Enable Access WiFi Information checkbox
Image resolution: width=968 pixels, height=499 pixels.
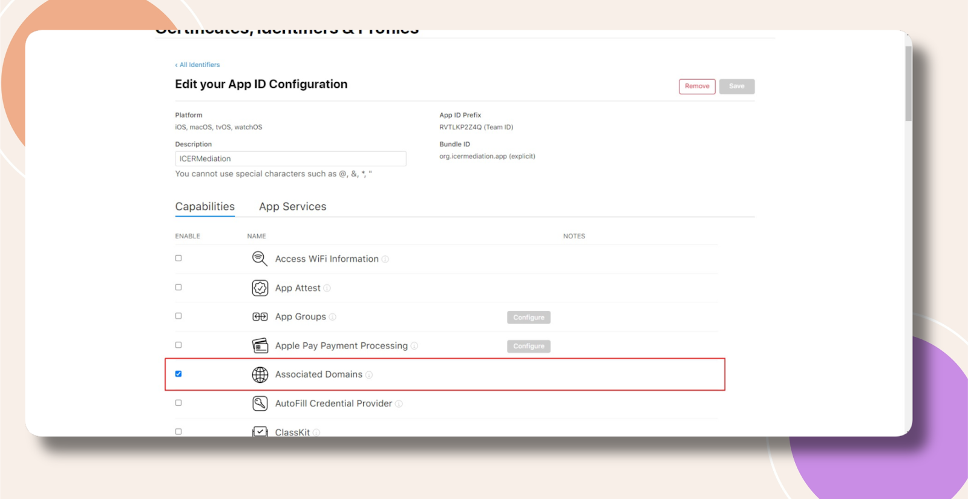coord(178,258)
